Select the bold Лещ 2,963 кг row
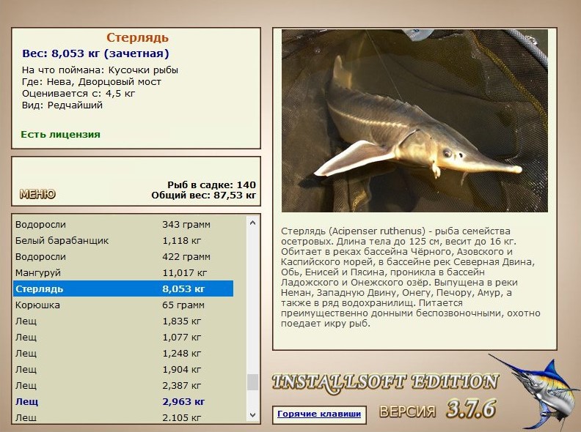 pos(123,402)
